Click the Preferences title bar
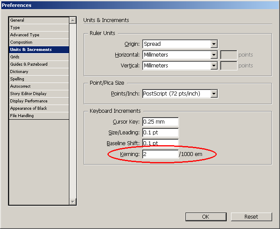The width and height of the screenshot is (280, 229). tap(140, 5)
